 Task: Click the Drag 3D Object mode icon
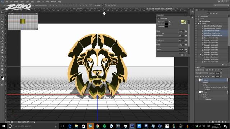[109, 5]
